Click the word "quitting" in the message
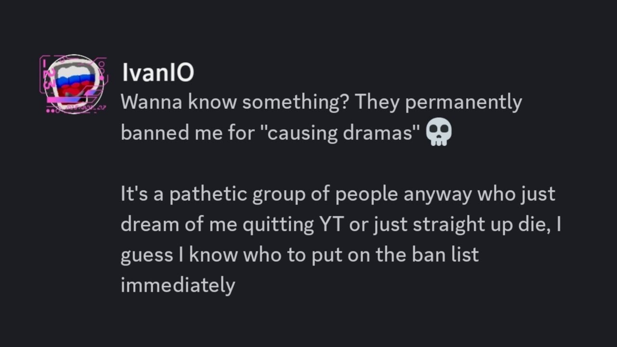 pos(278,225)
